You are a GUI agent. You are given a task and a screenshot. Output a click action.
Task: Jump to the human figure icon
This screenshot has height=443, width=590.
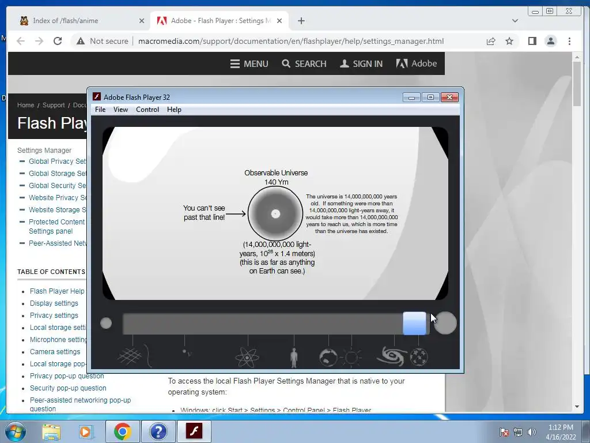pos(294,358)
